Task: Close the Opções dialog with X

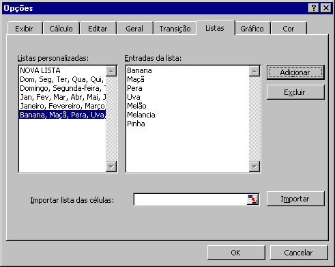Action: [326, 8]
